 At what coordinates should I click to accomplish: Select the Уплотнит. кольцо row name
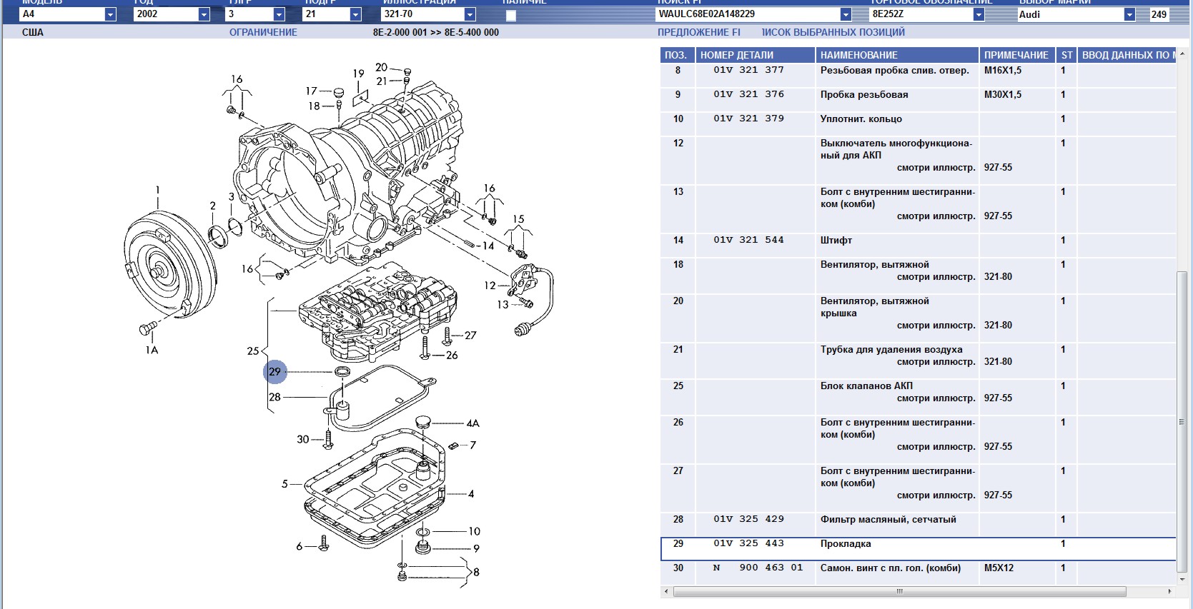861,119
